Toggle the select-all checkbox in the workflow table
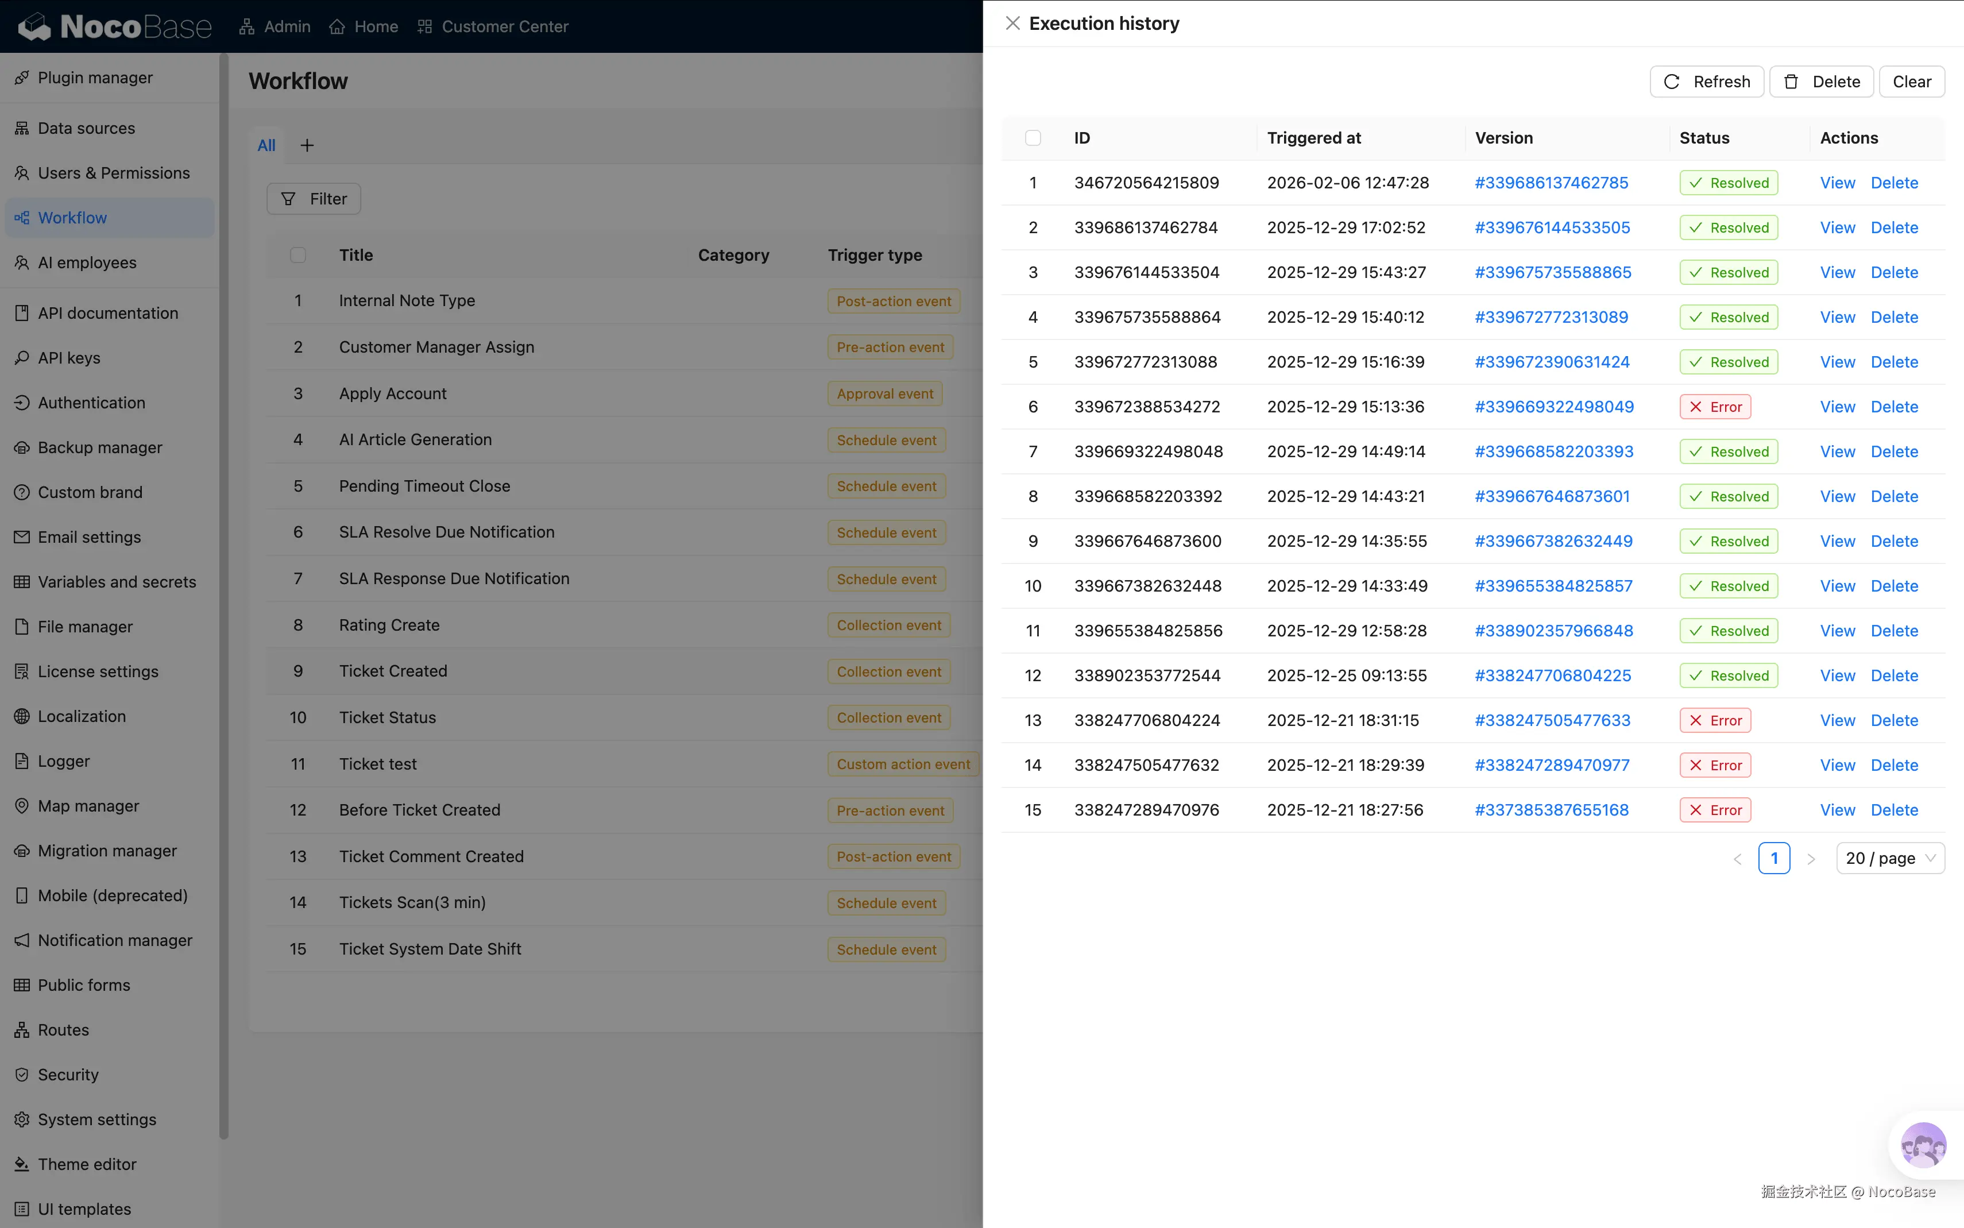Image resolution: width=1964 pixels, height=1228 pixels. tap(298, 255)
